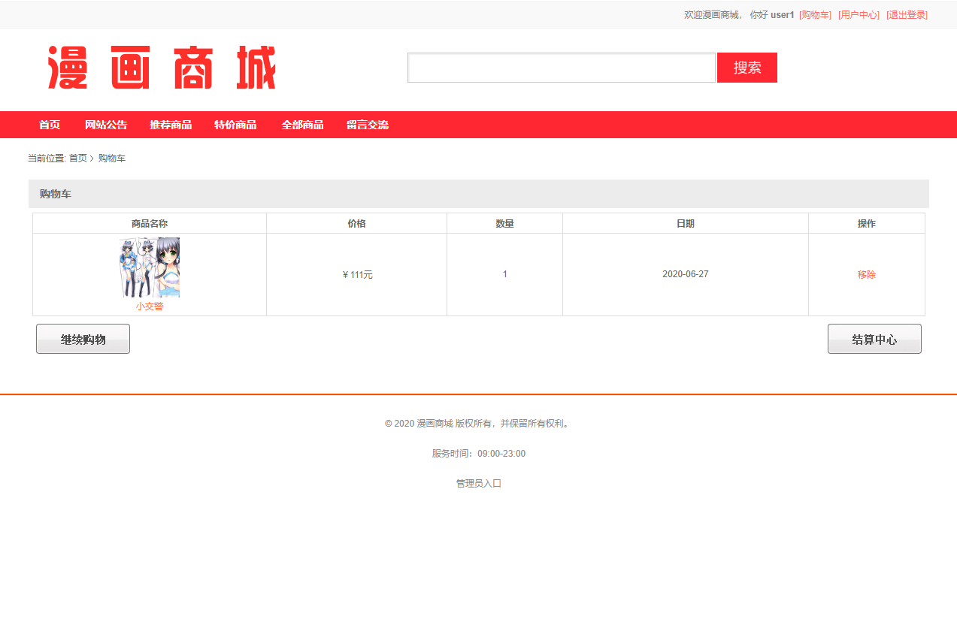Viewport: 957px width, 631px height.
Task: Open the 小交警 product name link
Action: point(150,306)
